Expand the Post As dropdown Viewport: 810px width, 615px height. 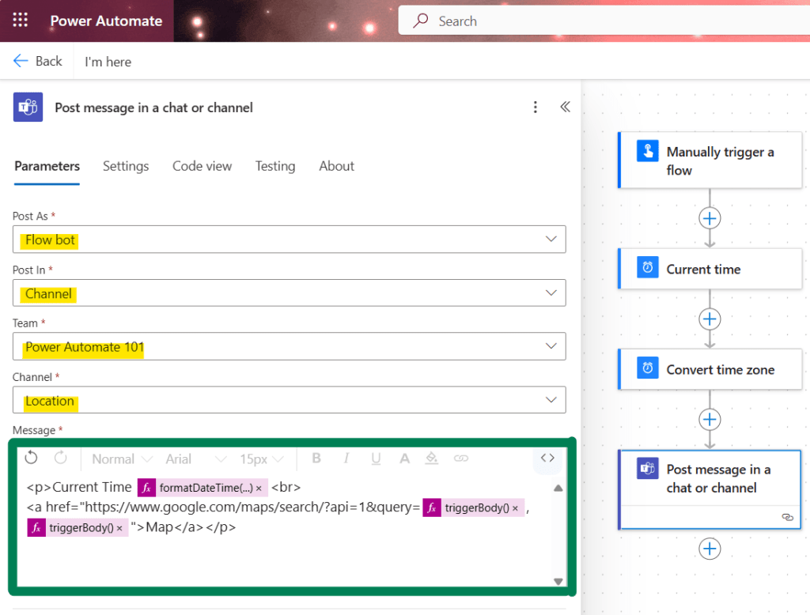[551, 240]
